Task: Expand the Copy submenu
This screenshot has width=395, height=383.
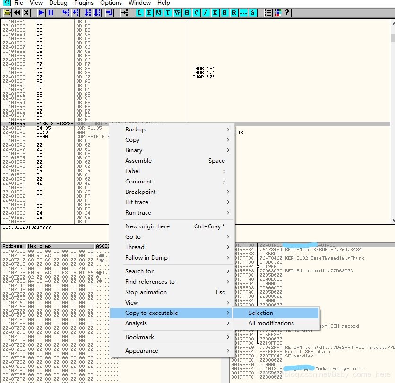Action: pos(172,139)
